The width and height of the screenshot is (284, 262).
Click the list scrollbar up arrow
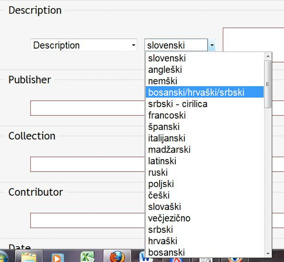point(268,56)
